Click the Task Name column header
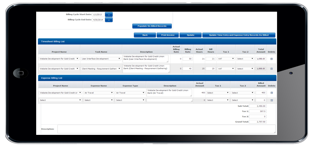The height and width of the screenshot is (147, 314). (x=101, y=52)
